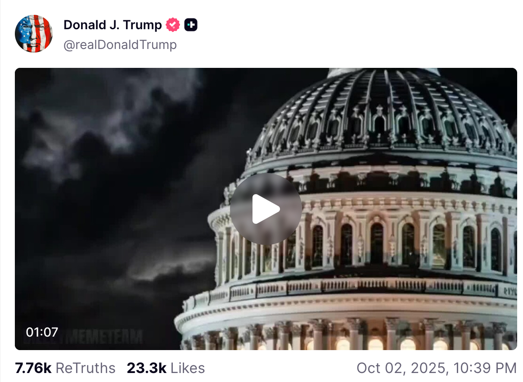The image size is (523, 382).
Task: Play the Capitol dome video
Action: click(x=266, y=209)
